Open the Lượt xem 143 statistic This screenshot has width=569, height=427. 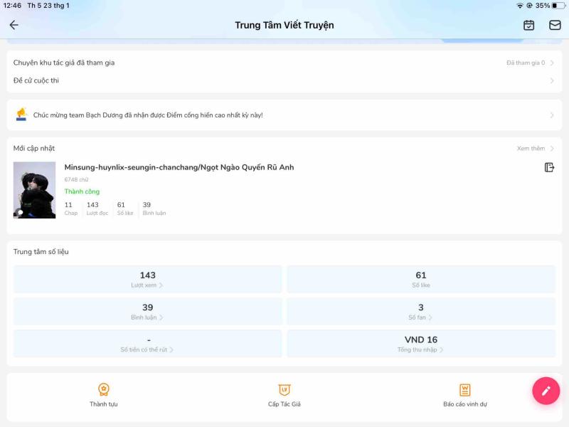148,279
